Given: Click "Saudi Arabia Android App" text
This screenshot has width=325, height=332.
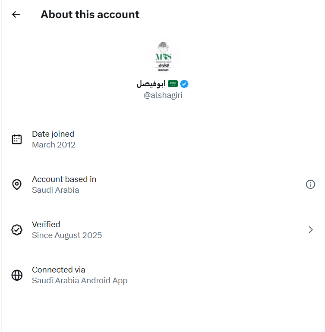Looking at the screenshot, I should point(79,281).
